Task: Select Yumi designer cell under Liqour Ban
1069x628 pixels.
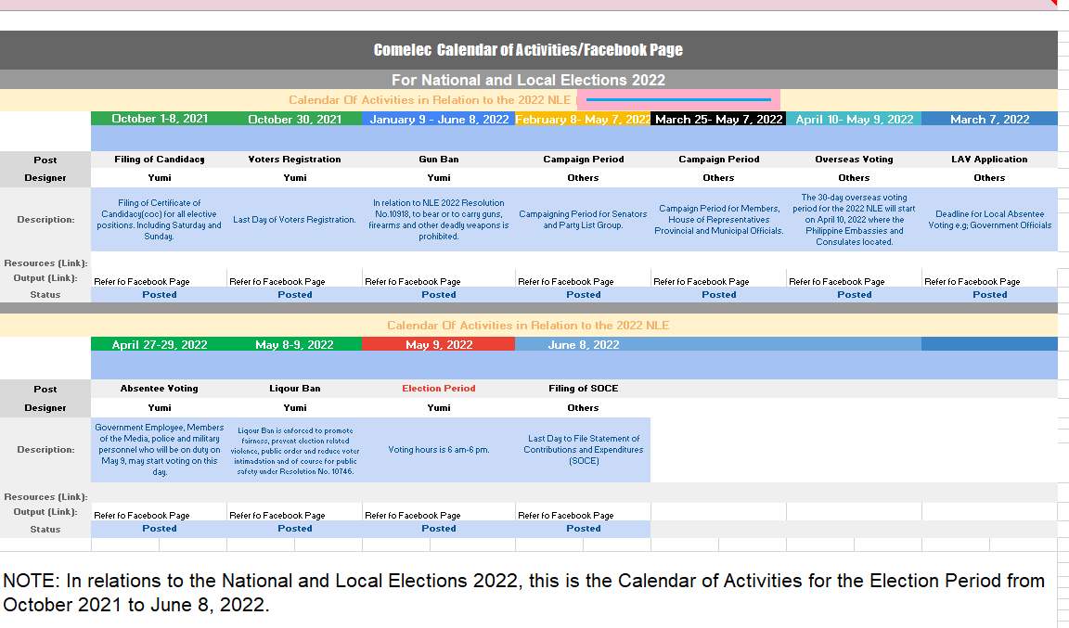Action: coord(294,408)
